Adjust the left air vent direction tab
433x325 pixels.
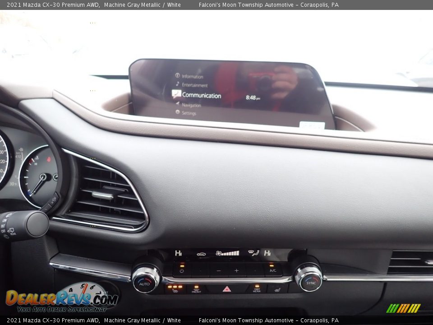(x=102, y=195)
